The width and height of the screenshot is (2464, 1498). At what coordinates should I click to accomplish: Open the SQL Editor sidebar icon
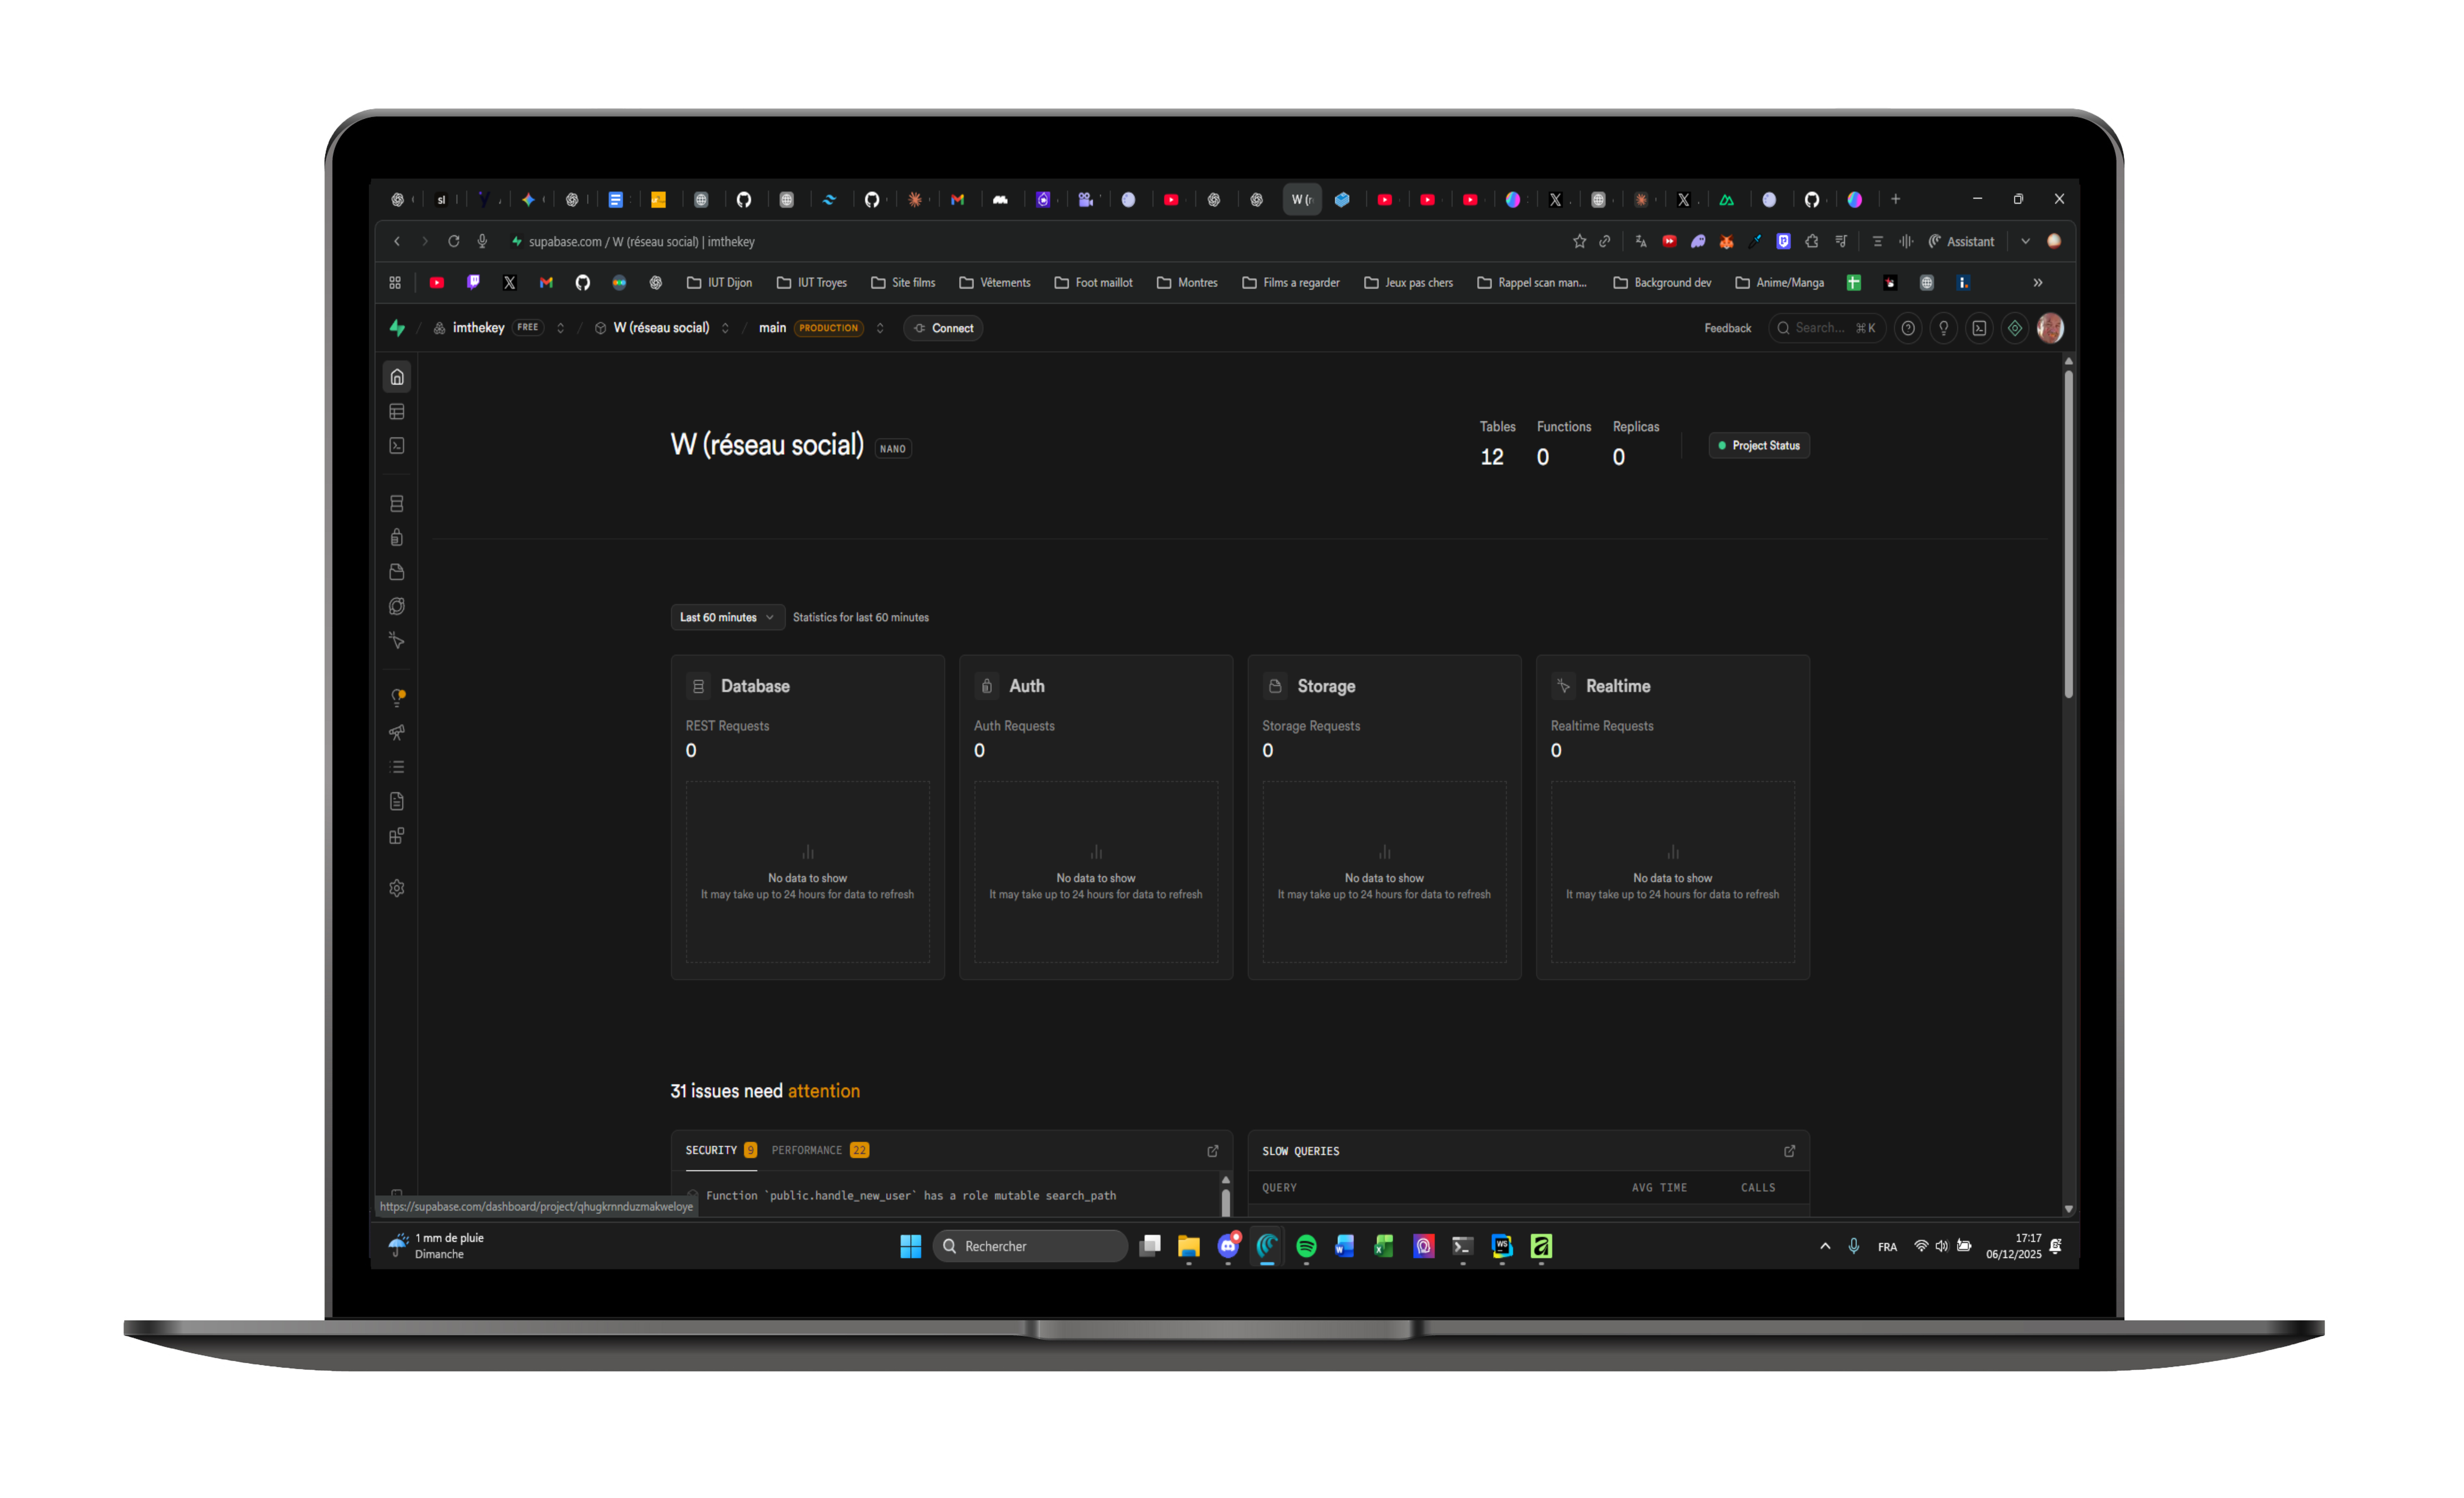click(x=397, y=446)
